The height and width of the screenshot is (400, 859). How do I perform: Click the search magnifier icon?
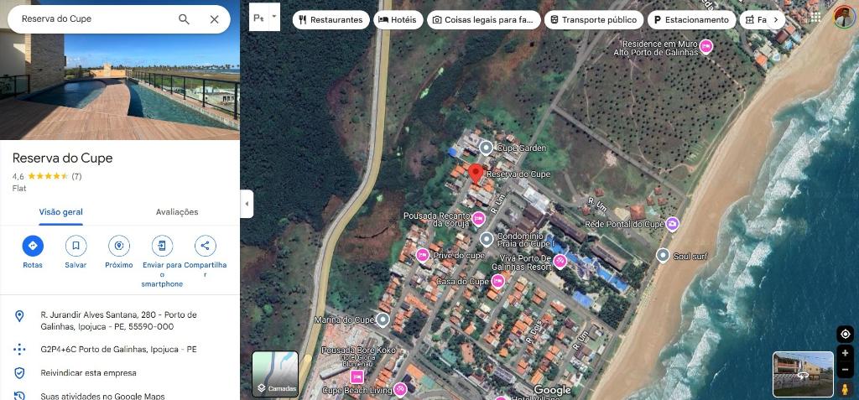184,19
